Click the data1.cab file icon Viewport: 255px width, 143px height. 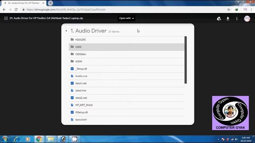(x=72, y=83)
